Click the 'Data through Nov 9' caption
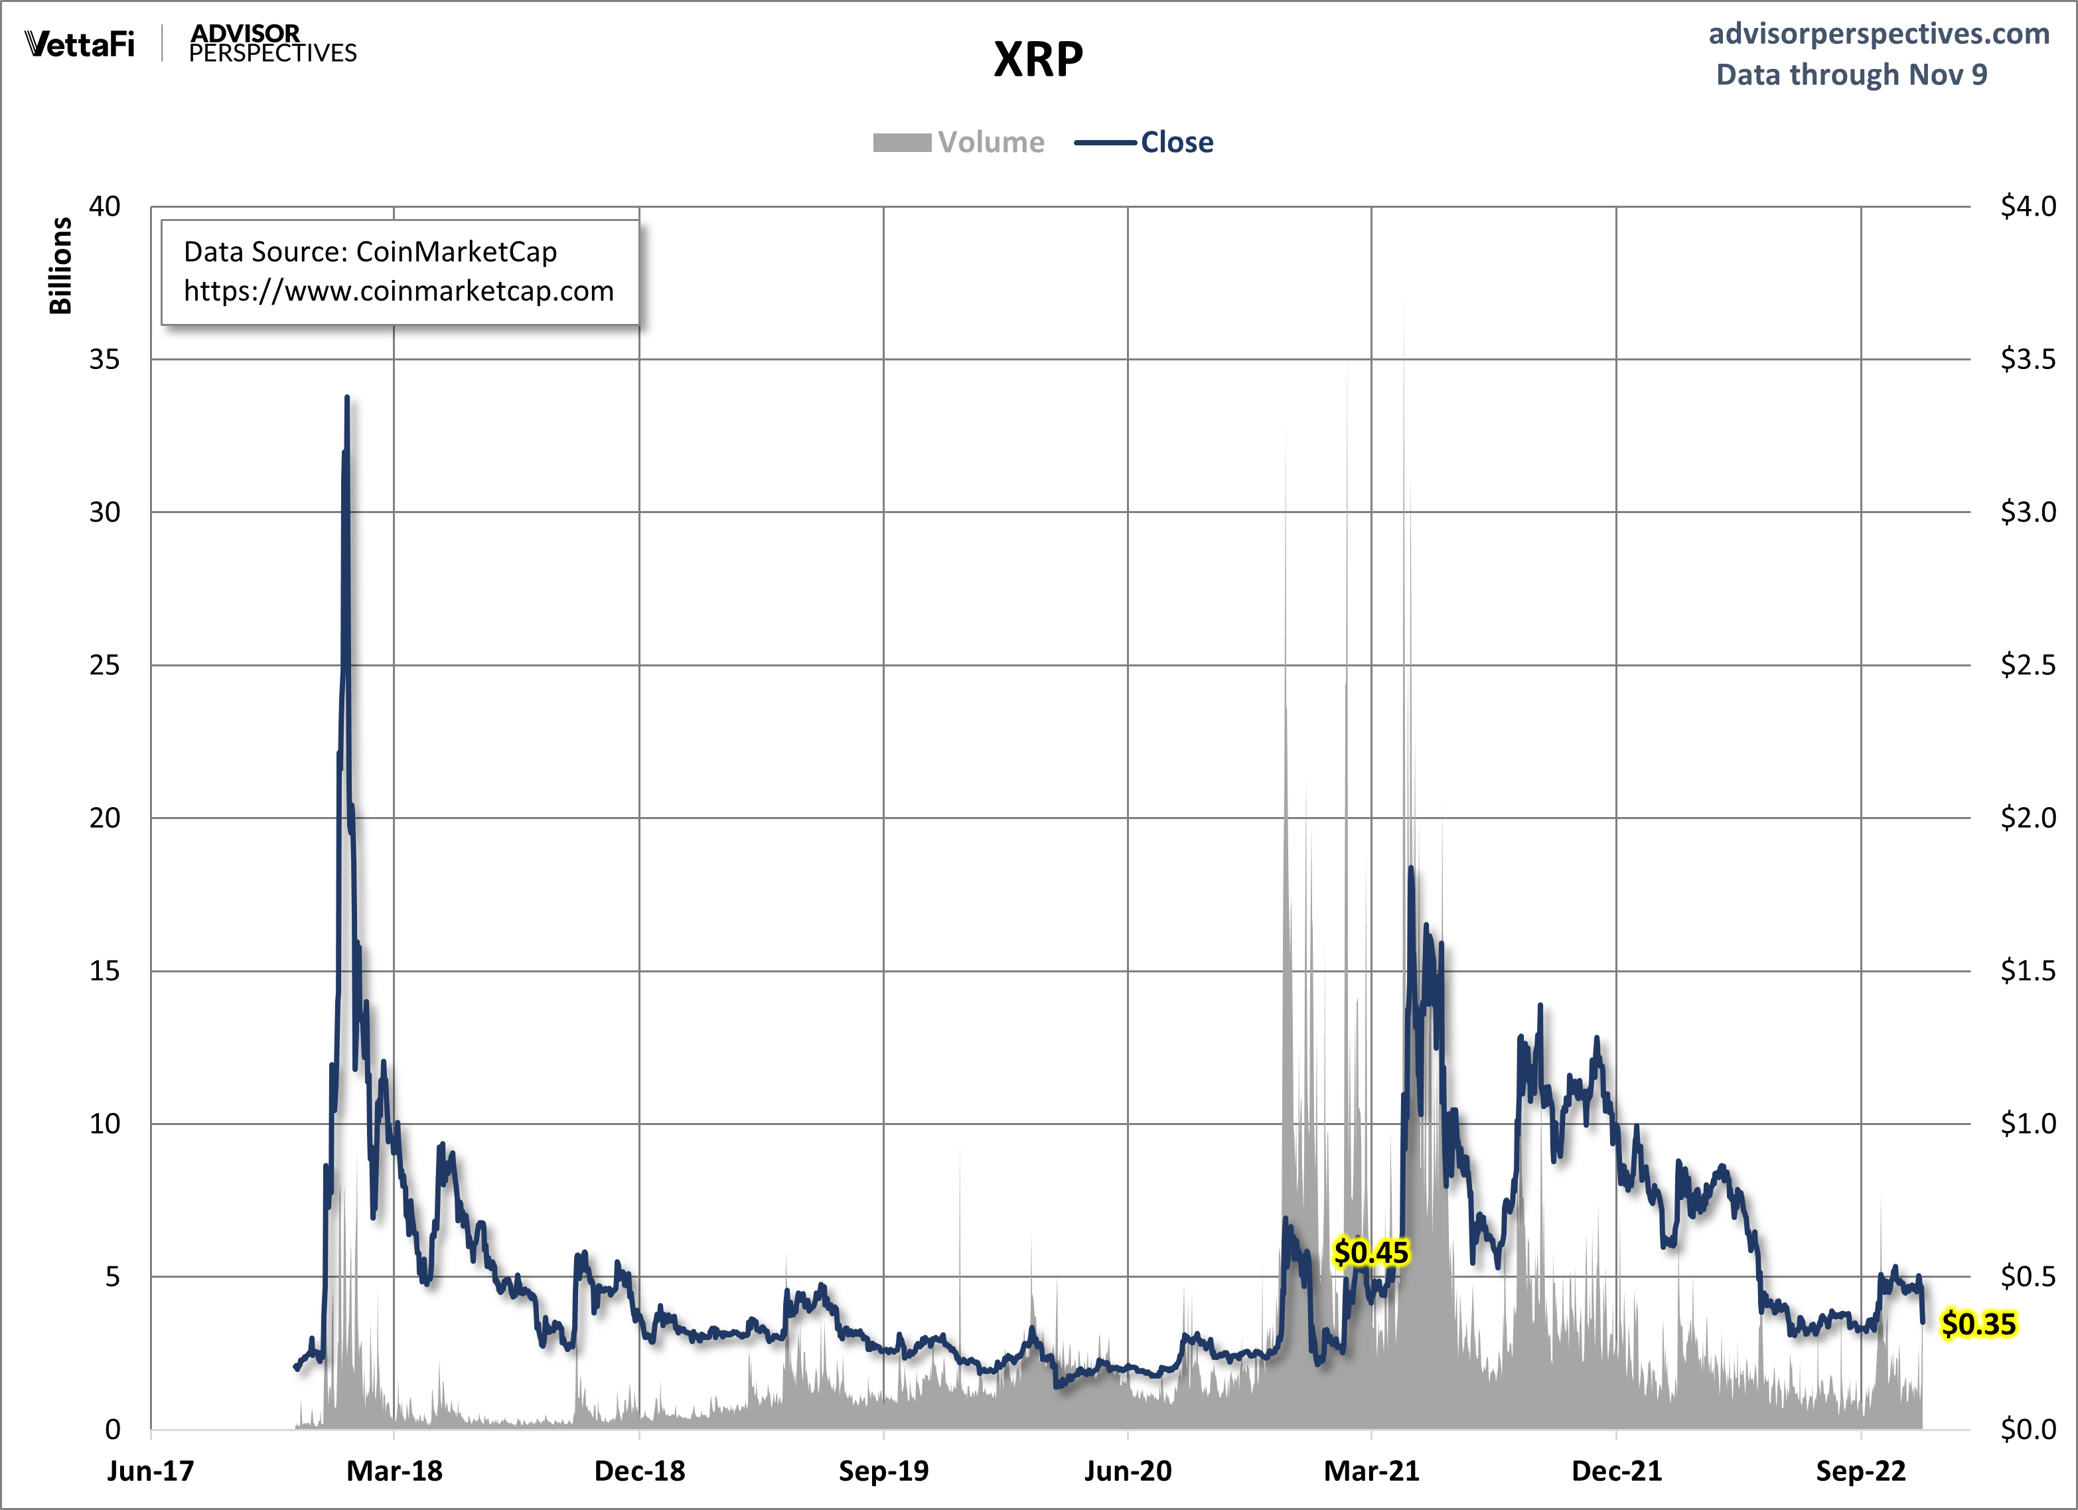The image size is (2078, 1510). click(1851, 74)
